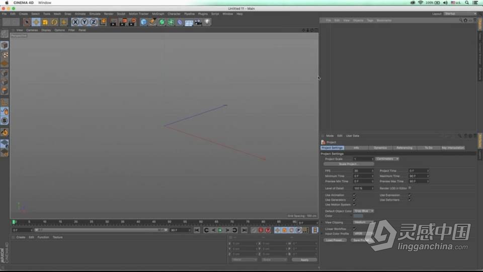The image size is (483, 272).
Task: Click the Scale Project button
Action: click(x=349, y=164)
